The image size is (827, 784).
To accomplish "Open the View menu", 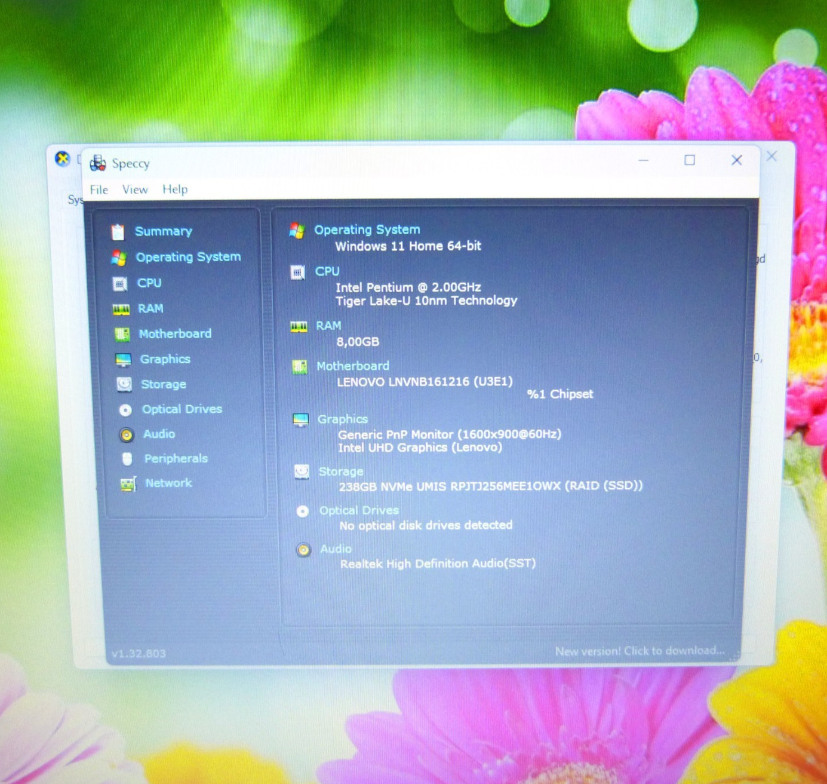I will [x=135, y=190].
